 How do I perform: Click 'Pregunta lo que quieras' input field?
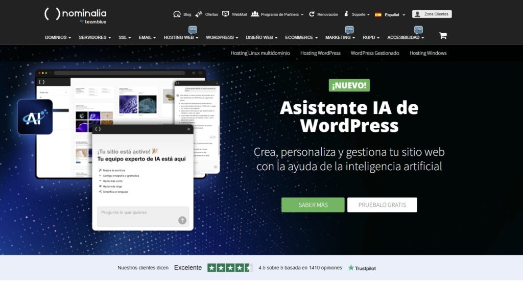pos(143,217)
